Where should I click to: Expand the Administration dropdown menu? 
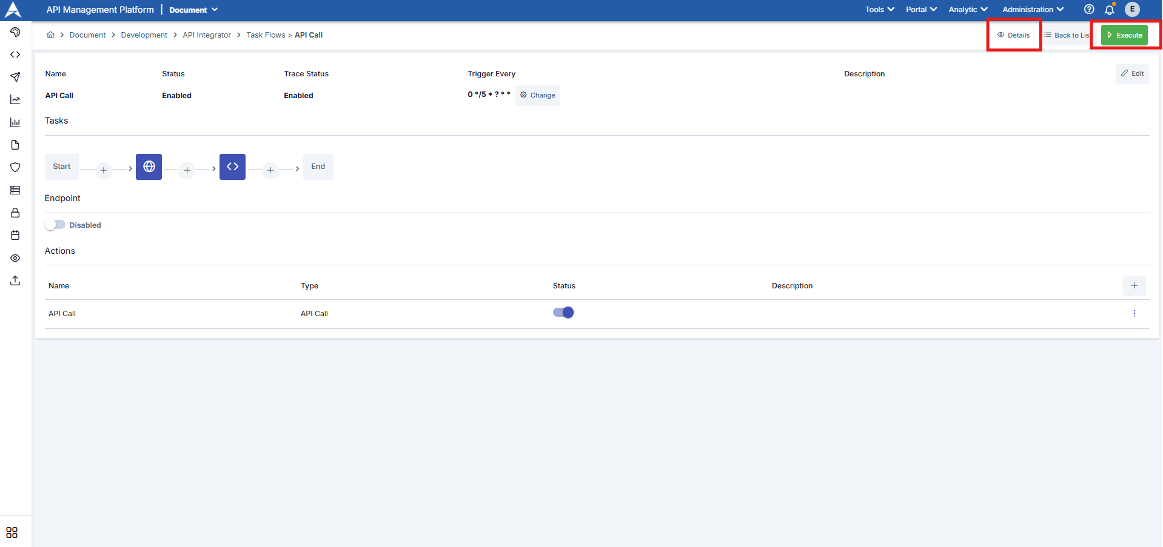click(1033, 10)
